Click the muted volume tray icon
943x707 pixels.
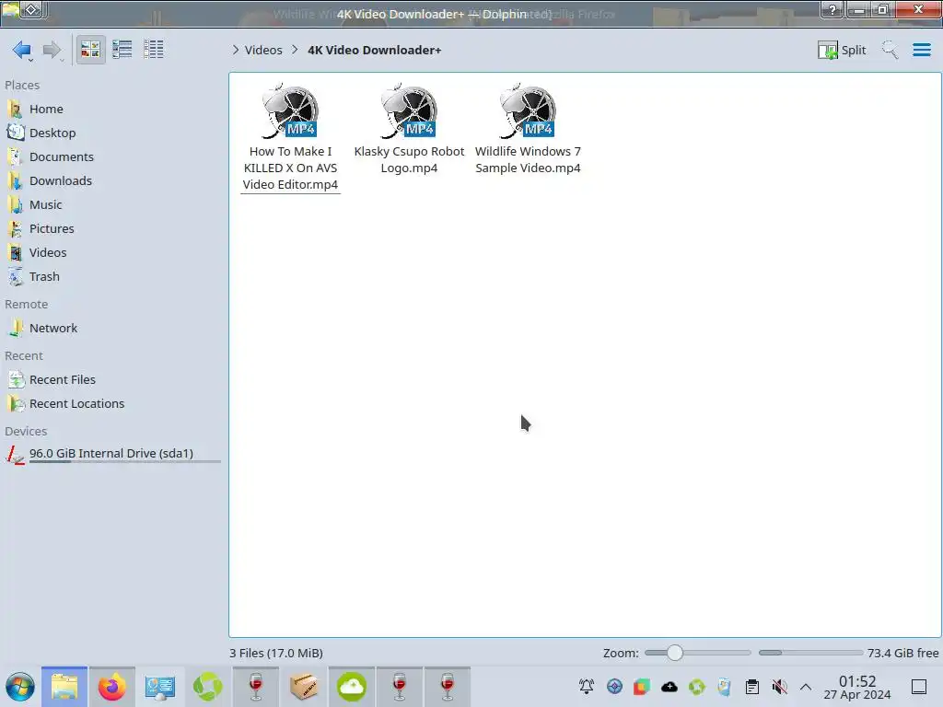coord(779,687)
